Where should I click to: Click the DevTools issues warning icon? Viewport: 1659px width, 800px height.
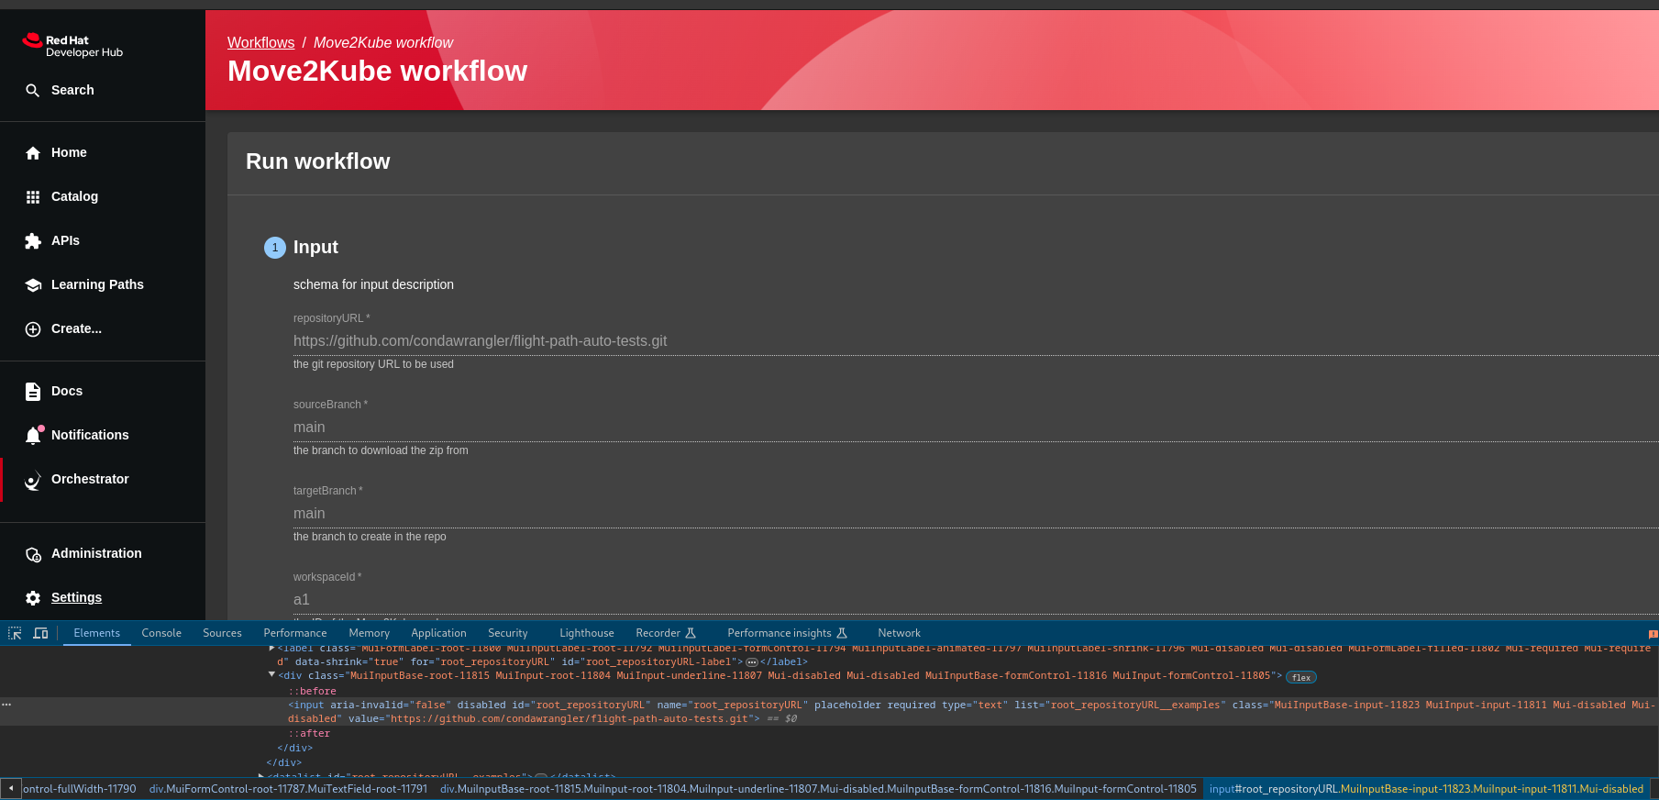pyautogui.click(x=1653, y=634)
